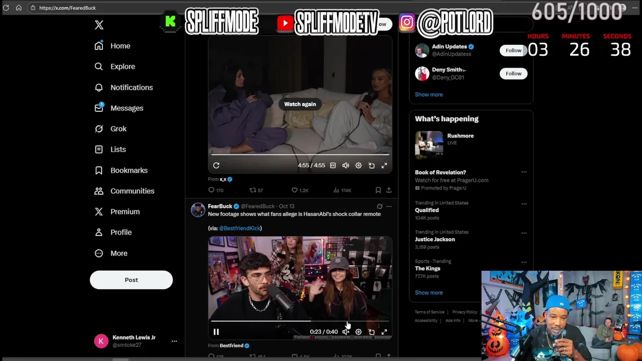Click Watch again on the first video
This screenshot has width=642, height=361.
click(300, 104)
